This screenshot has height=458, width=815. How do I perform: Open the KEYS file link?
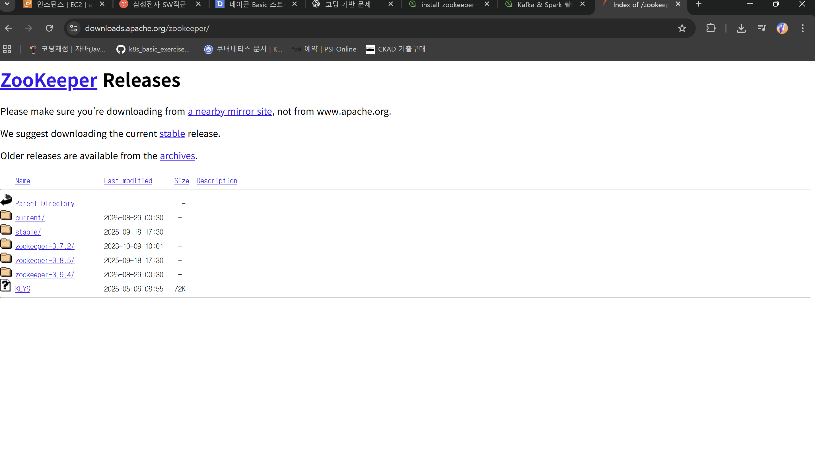[23, 289]
